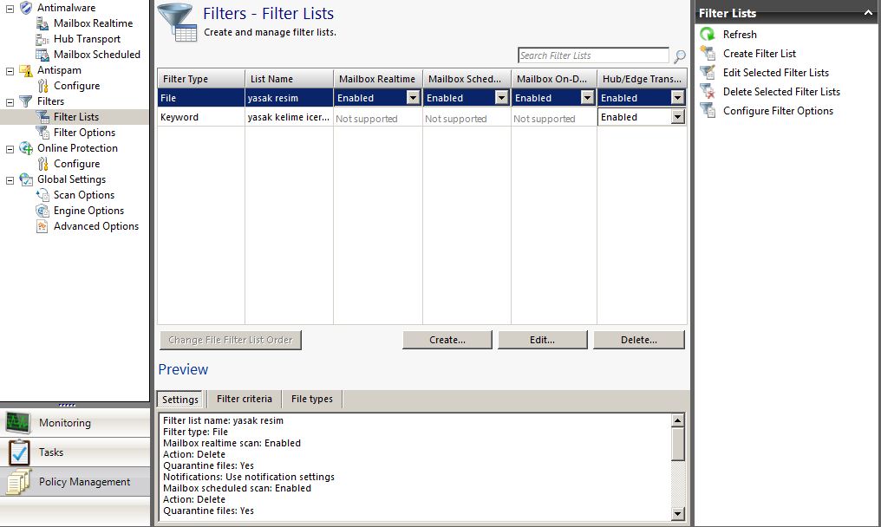
Task: Select Filter Options in the navigation tree
Action: [x=84, y=133]
